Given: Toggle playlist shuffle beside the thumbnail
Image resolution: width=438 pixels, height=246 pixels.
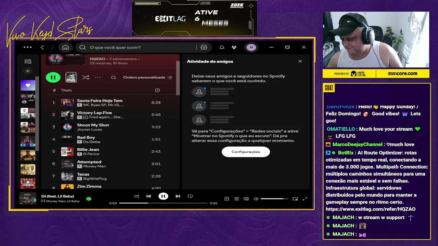Looking at the screenshot, I should tap(86, 78).
